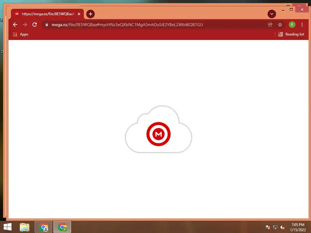311x233 pixels.
Task: Minimize the Chrome window
Action: pyautogui.click(x=283, y=9)
